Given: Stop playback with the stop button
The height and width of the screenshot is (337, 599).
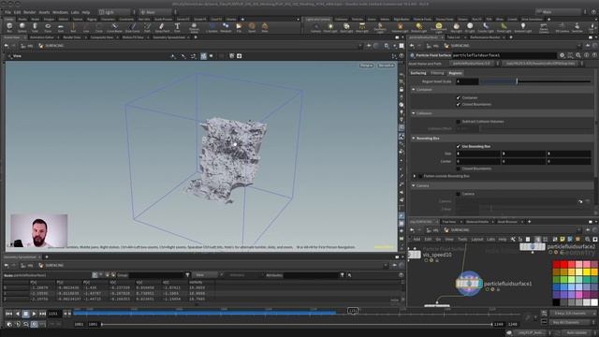Looking at the screenshot, I should pyautogui.click(x=25, y=314).
